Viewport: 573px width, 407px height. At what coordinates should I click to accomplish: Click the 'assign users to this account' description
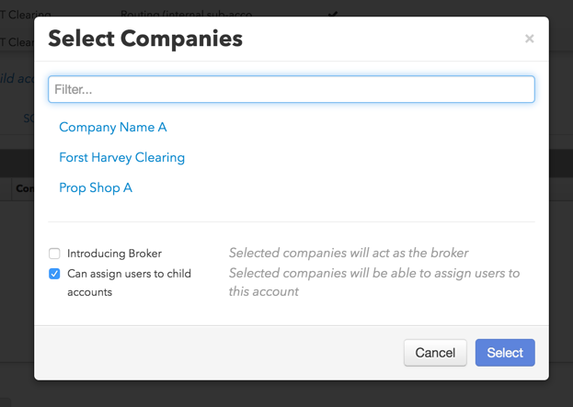(x=374, y=282)
